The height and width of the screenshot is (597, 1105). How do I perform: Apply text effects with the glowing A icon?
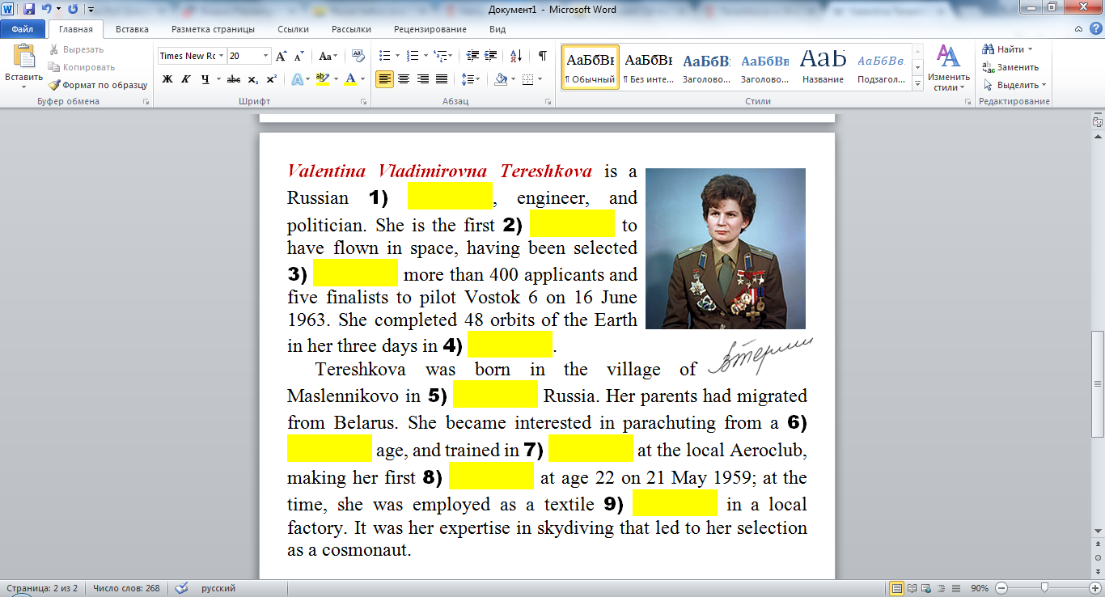tap(297, 79)
